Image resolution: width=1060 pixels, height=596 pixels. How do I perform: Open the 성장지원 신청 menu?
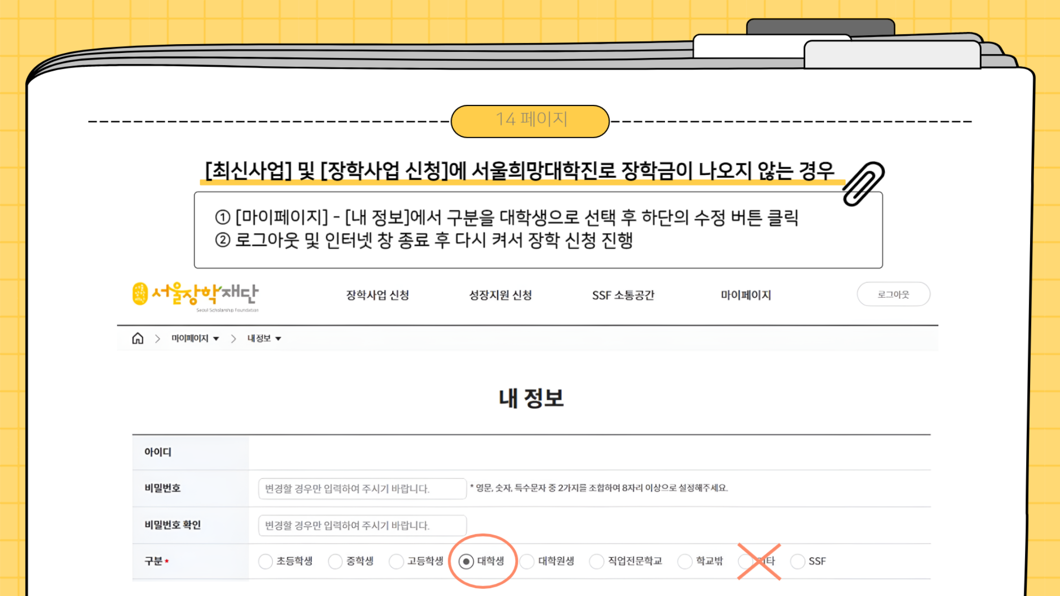point(500,295)
